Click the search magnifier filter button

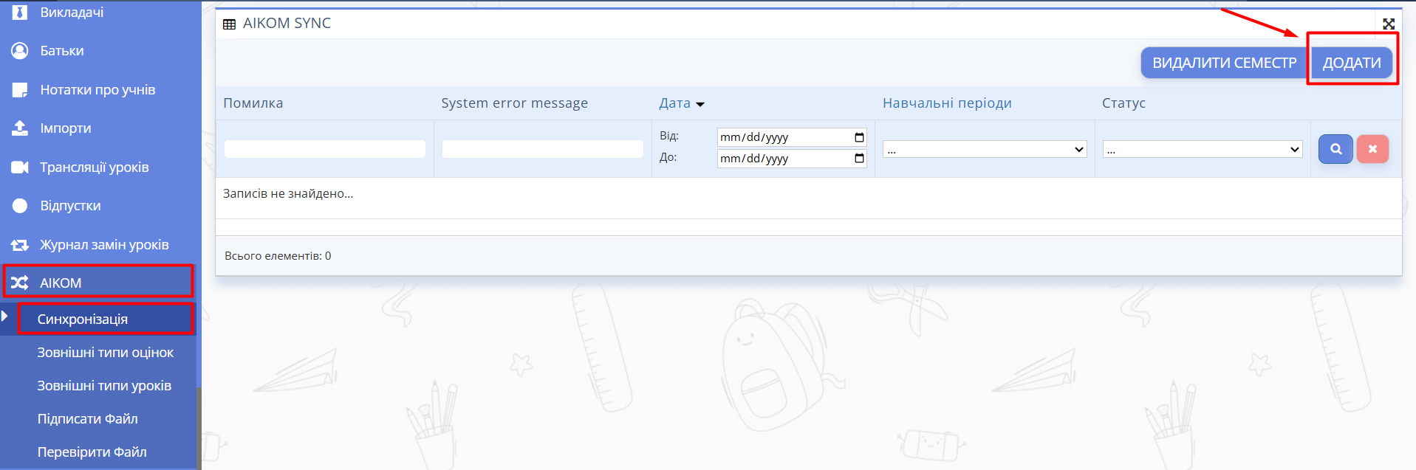(1335, 149)
